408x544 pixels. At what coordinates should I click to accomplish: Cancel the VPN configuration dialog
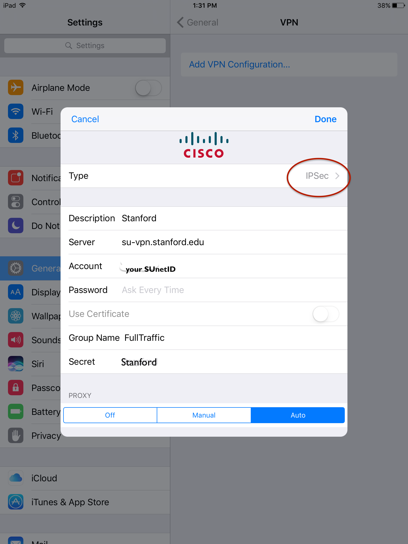click(x=85, y=119)
